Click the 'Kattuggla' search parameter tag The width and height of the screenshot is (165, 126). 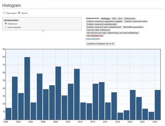[105, 18]
